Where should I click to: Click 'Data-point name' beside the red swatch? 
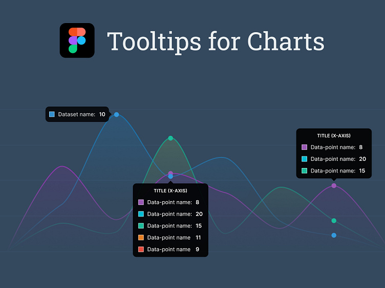(x=168, y=249)
